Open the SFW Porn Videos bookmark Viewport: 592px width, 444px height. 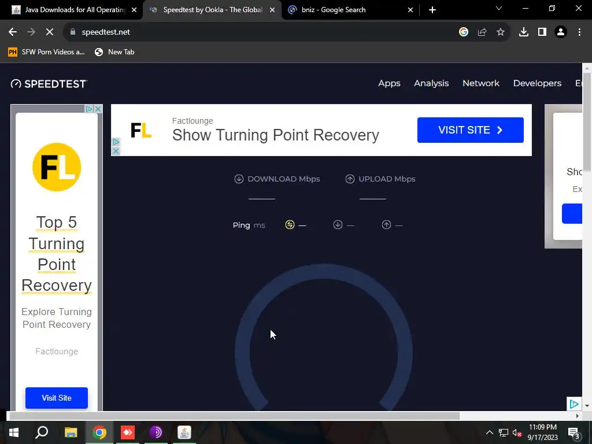[x=46, y=52]
